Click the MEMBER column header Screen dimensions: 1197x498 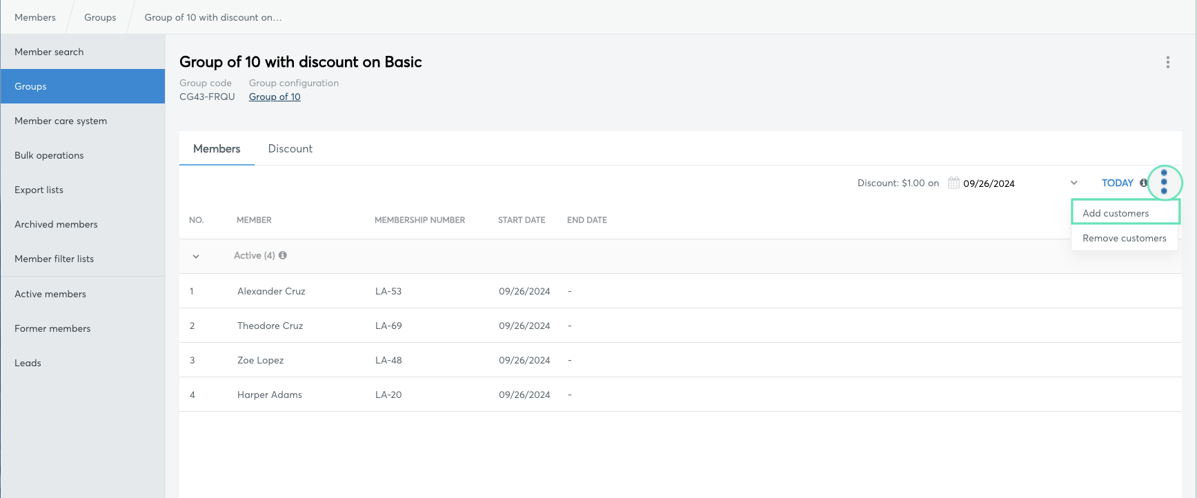click(x=254, y=220)
